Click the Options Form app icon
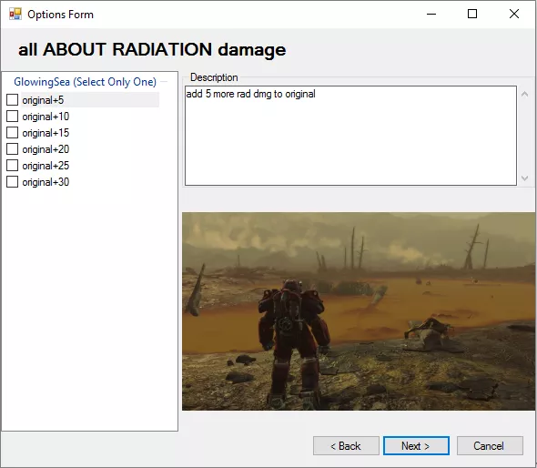Screen dimensions: 537x468 [15, 14]
